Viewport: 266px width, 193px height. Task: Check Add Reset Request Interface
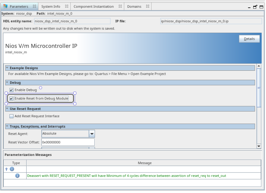pos(11,117)
